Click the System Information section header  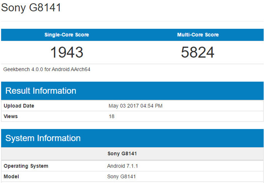[43, 138]
